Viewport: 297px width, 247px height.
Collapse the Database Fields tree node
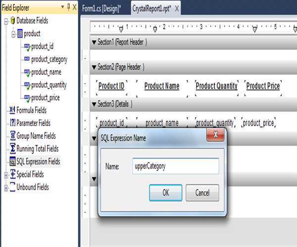[x=5, y=21]
